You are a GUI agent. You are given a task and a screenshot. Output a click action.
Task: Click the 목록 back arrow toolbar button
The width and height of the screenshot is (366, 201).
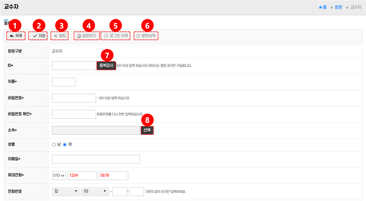pyautogui.click(x=16, y=36)
